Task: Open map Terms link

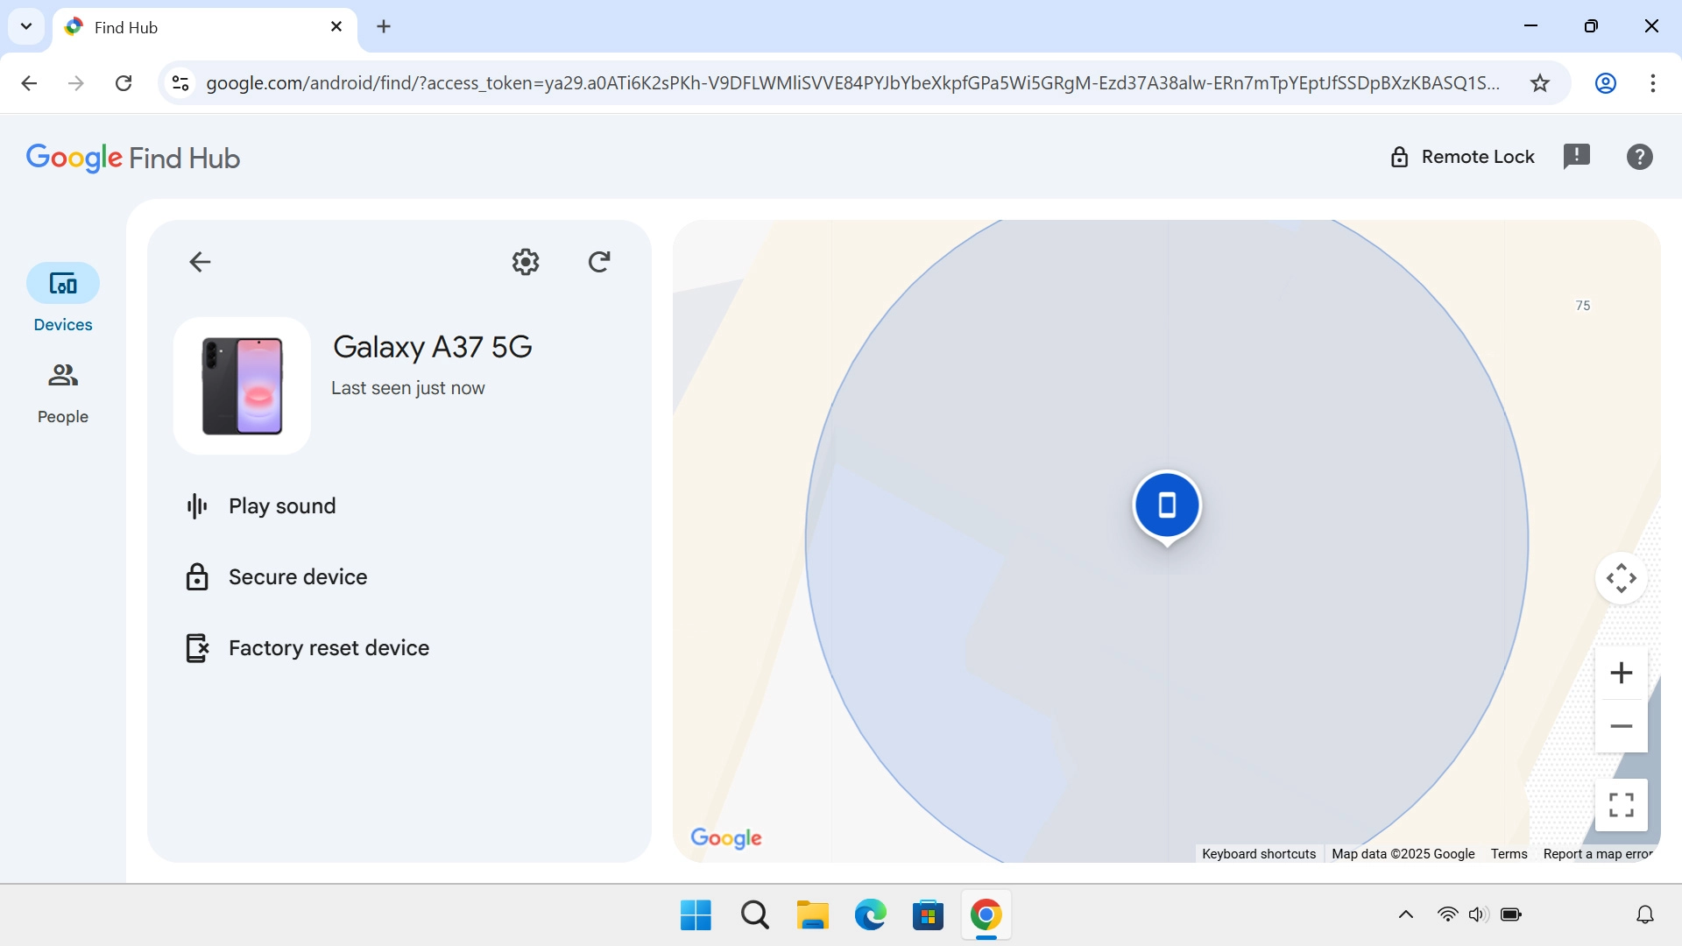Action: pyautogui.click(x=1509, y=854)
